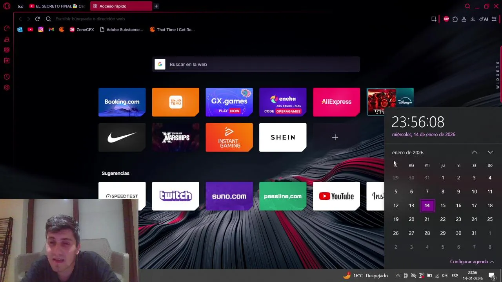502x282 pixels.
Task: Open the Disney+ Tron speed dial tile
Action: tap(390, 102)
